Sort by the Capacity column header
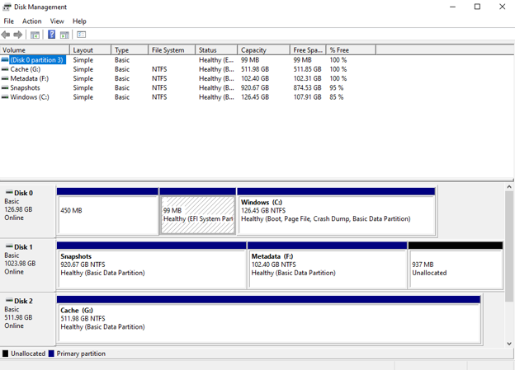The image size is (515, 370). point(263,50)
